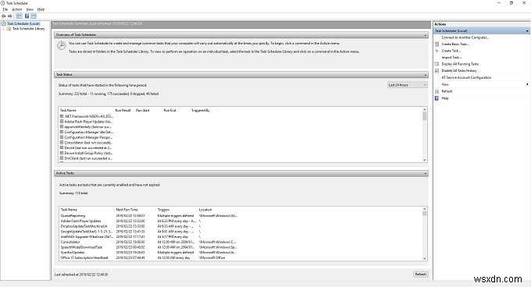This screenshot has width=531, height=287.
Task: Click Create Task action
Action: [451, 51]
